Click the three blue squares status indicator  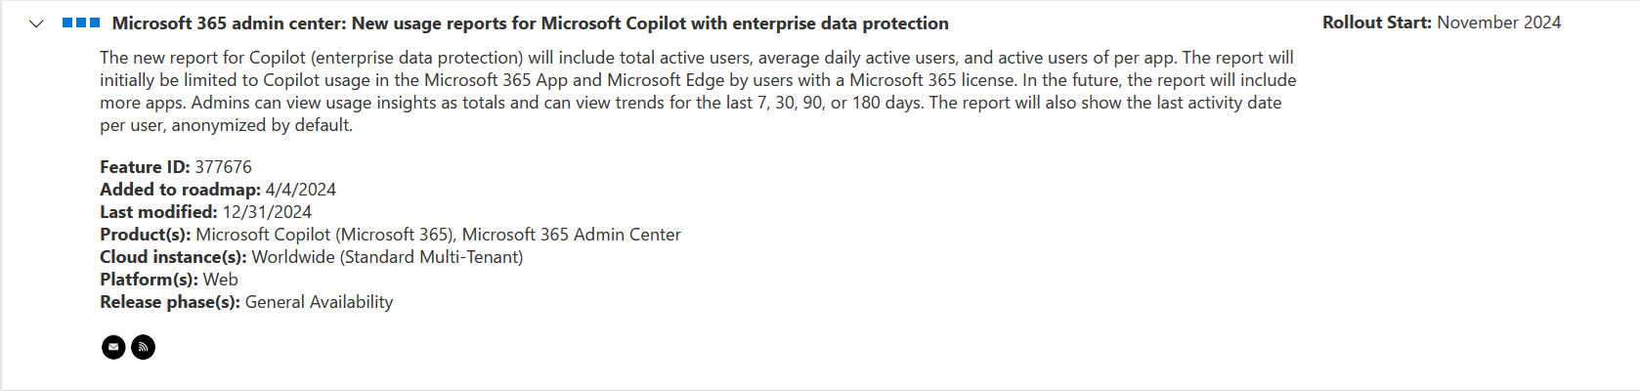pyautogui.click(x=81, y=22)
